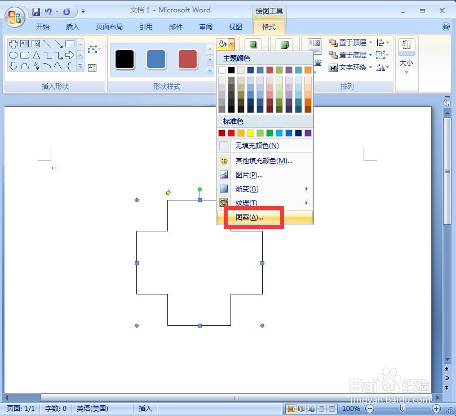Expand the Texture submenu
This screenshot has height=416, width=456.
click(x=265, y=203)
